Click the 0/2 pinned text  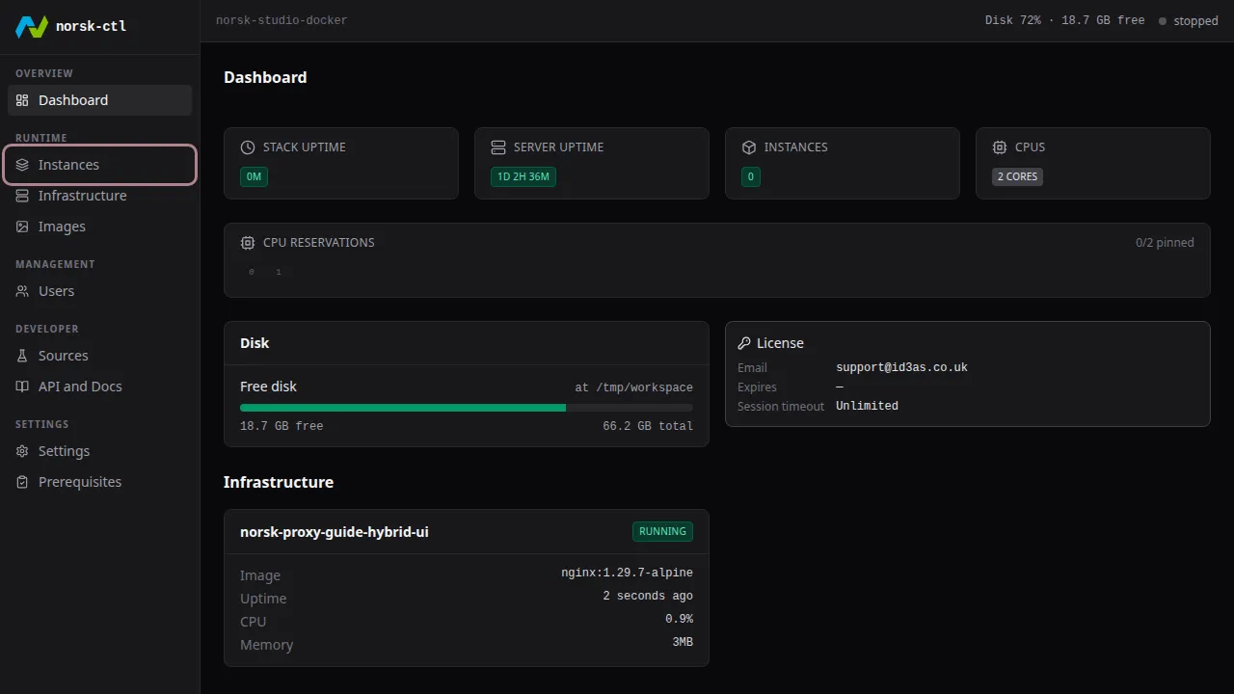coord(1165,243)
